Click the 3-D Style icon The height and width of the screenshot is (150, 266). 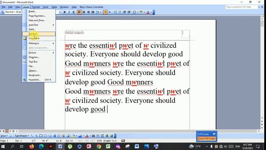111,136
